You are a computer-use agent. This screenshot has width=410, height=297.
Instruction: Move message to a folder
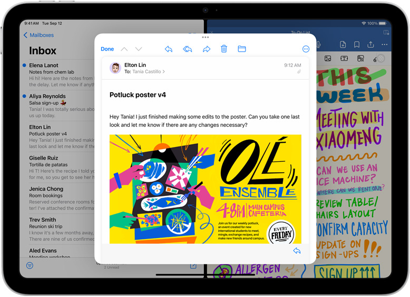(242, 49)
